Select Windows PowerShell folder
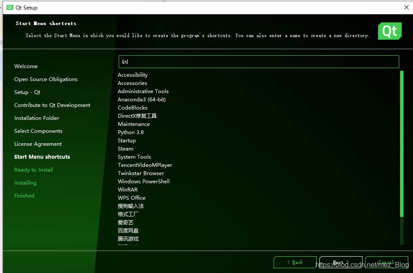Image resolution: width=413 pixels, height=273 pixels. click(144, 182)
